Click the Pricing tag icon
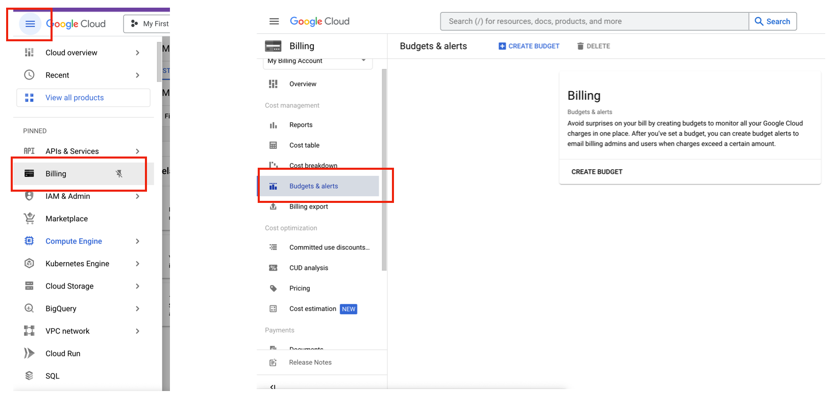The width and height of the screenshot is (840, 416). click(274, 288)
